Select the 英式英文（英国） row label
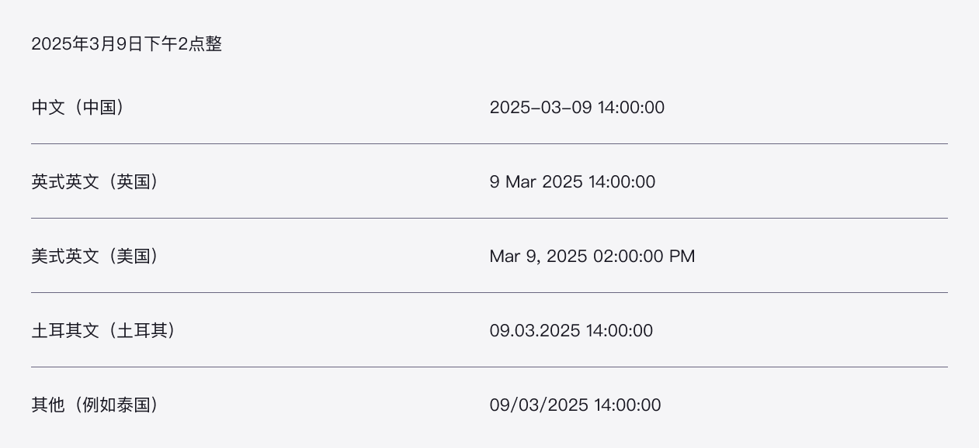This screenshot has width=979, height=448. (95, 181)
